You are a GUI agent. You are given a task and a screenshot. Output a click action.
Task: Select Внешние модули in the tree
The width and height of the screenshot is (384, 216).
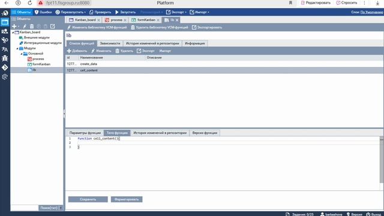click(x=37, y=37)
